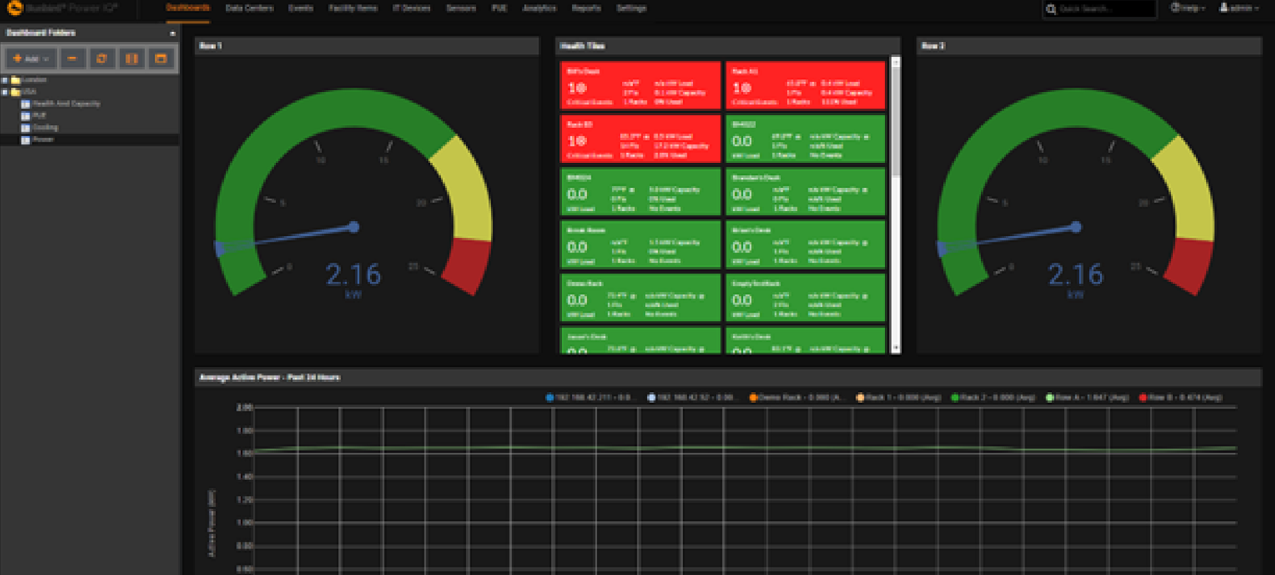Image resolution: width=1275 pixels, height=575 pixels.
Task: Switch to the Analytics section
Action: click(x=538, y=8)
